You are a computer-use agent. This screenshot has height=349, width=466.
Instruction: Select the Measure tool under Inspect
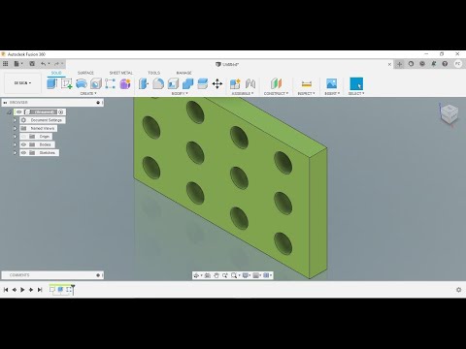click(306, 84)
